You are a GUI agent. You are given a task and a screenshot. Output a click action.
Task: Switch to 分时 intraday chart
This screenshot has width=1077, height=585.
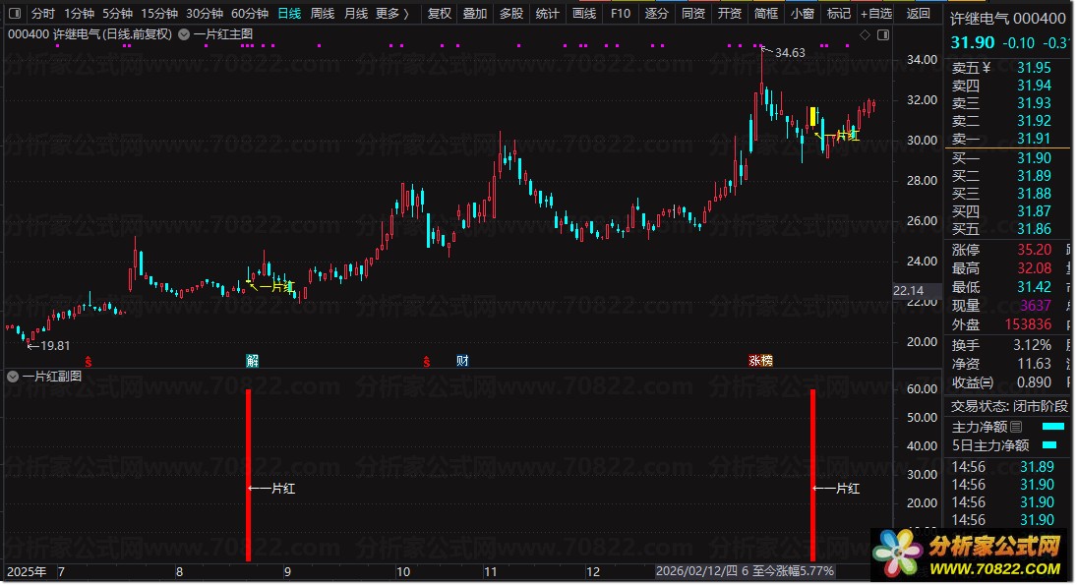(x=42, y=13)
